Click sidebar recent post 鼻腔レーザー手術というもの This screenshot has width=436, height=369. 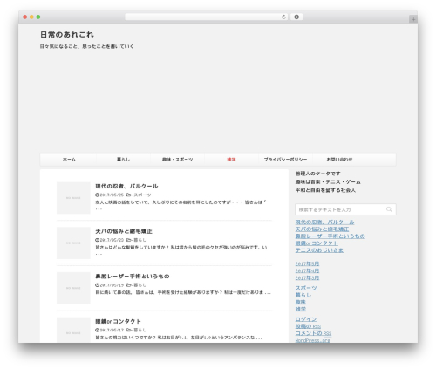point(330,236)
